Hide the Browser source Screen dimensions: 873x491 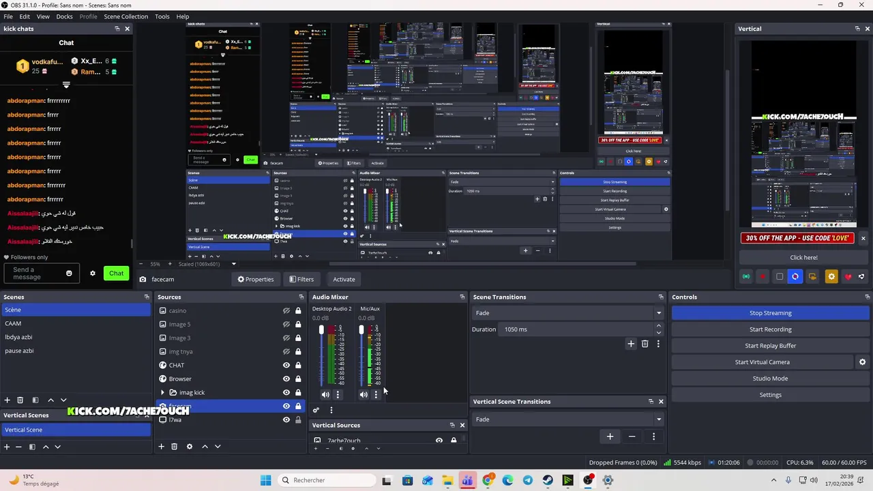[x=286, y=378]
